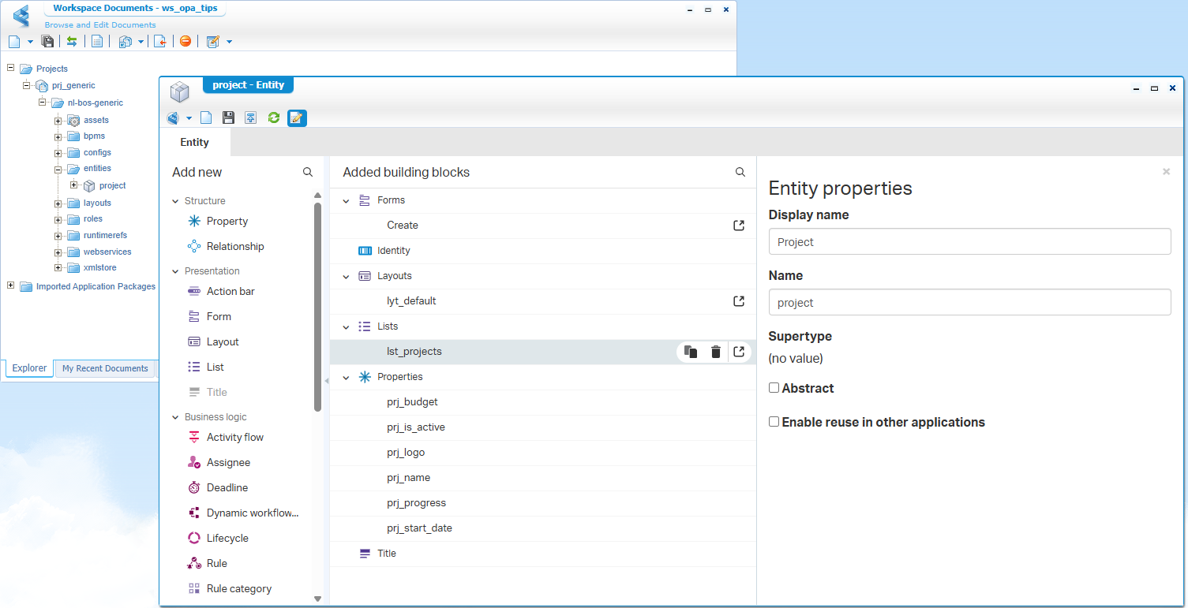
Task: Click search icon in Add new panel
Action: pyautogui.click(x=308, y=172)
